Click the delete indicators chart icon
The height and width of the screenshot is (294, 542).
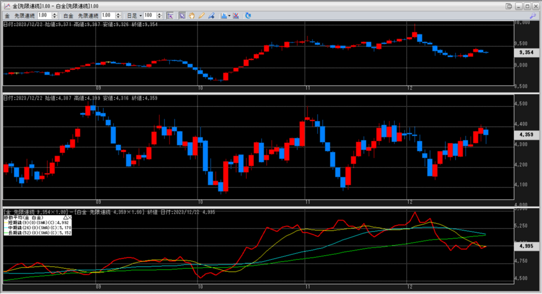[236, 16]
